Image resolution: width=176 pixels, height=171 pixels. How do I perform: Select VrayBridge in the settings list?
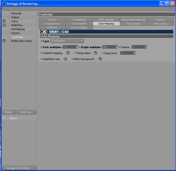pyautogui.click(x=17, y=37)
